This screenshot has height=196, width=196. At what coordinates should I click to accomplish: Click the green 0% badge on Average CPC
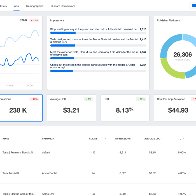(88, 99)
